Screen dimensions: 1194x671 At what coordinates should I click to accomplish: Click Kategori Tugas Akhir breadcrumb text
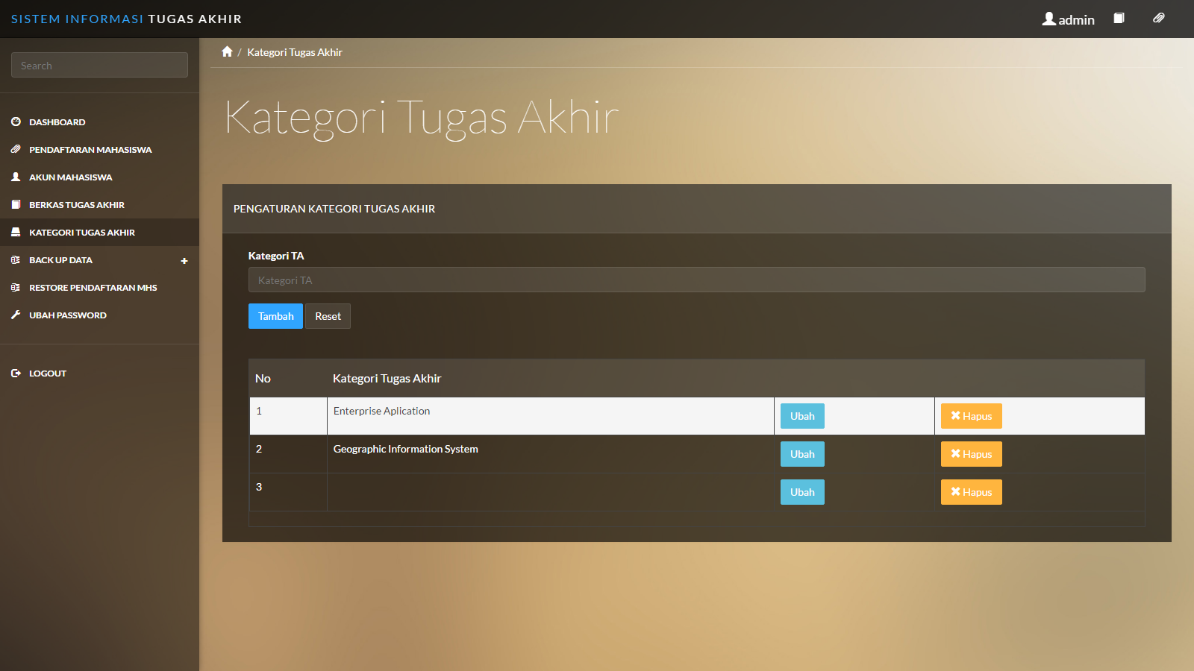[295, 52]
